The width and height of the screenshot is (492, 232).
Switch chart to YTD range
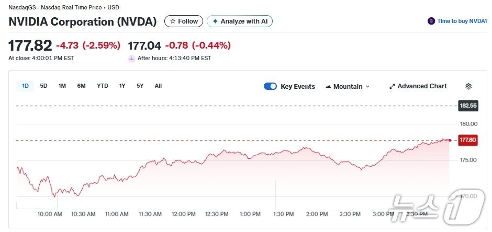pos(103,86)
